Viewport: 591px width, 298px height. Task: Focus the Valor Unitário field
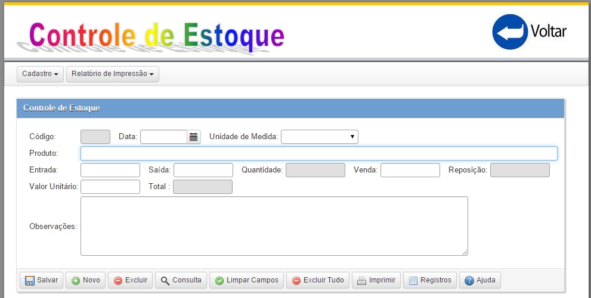click(110, 187)
